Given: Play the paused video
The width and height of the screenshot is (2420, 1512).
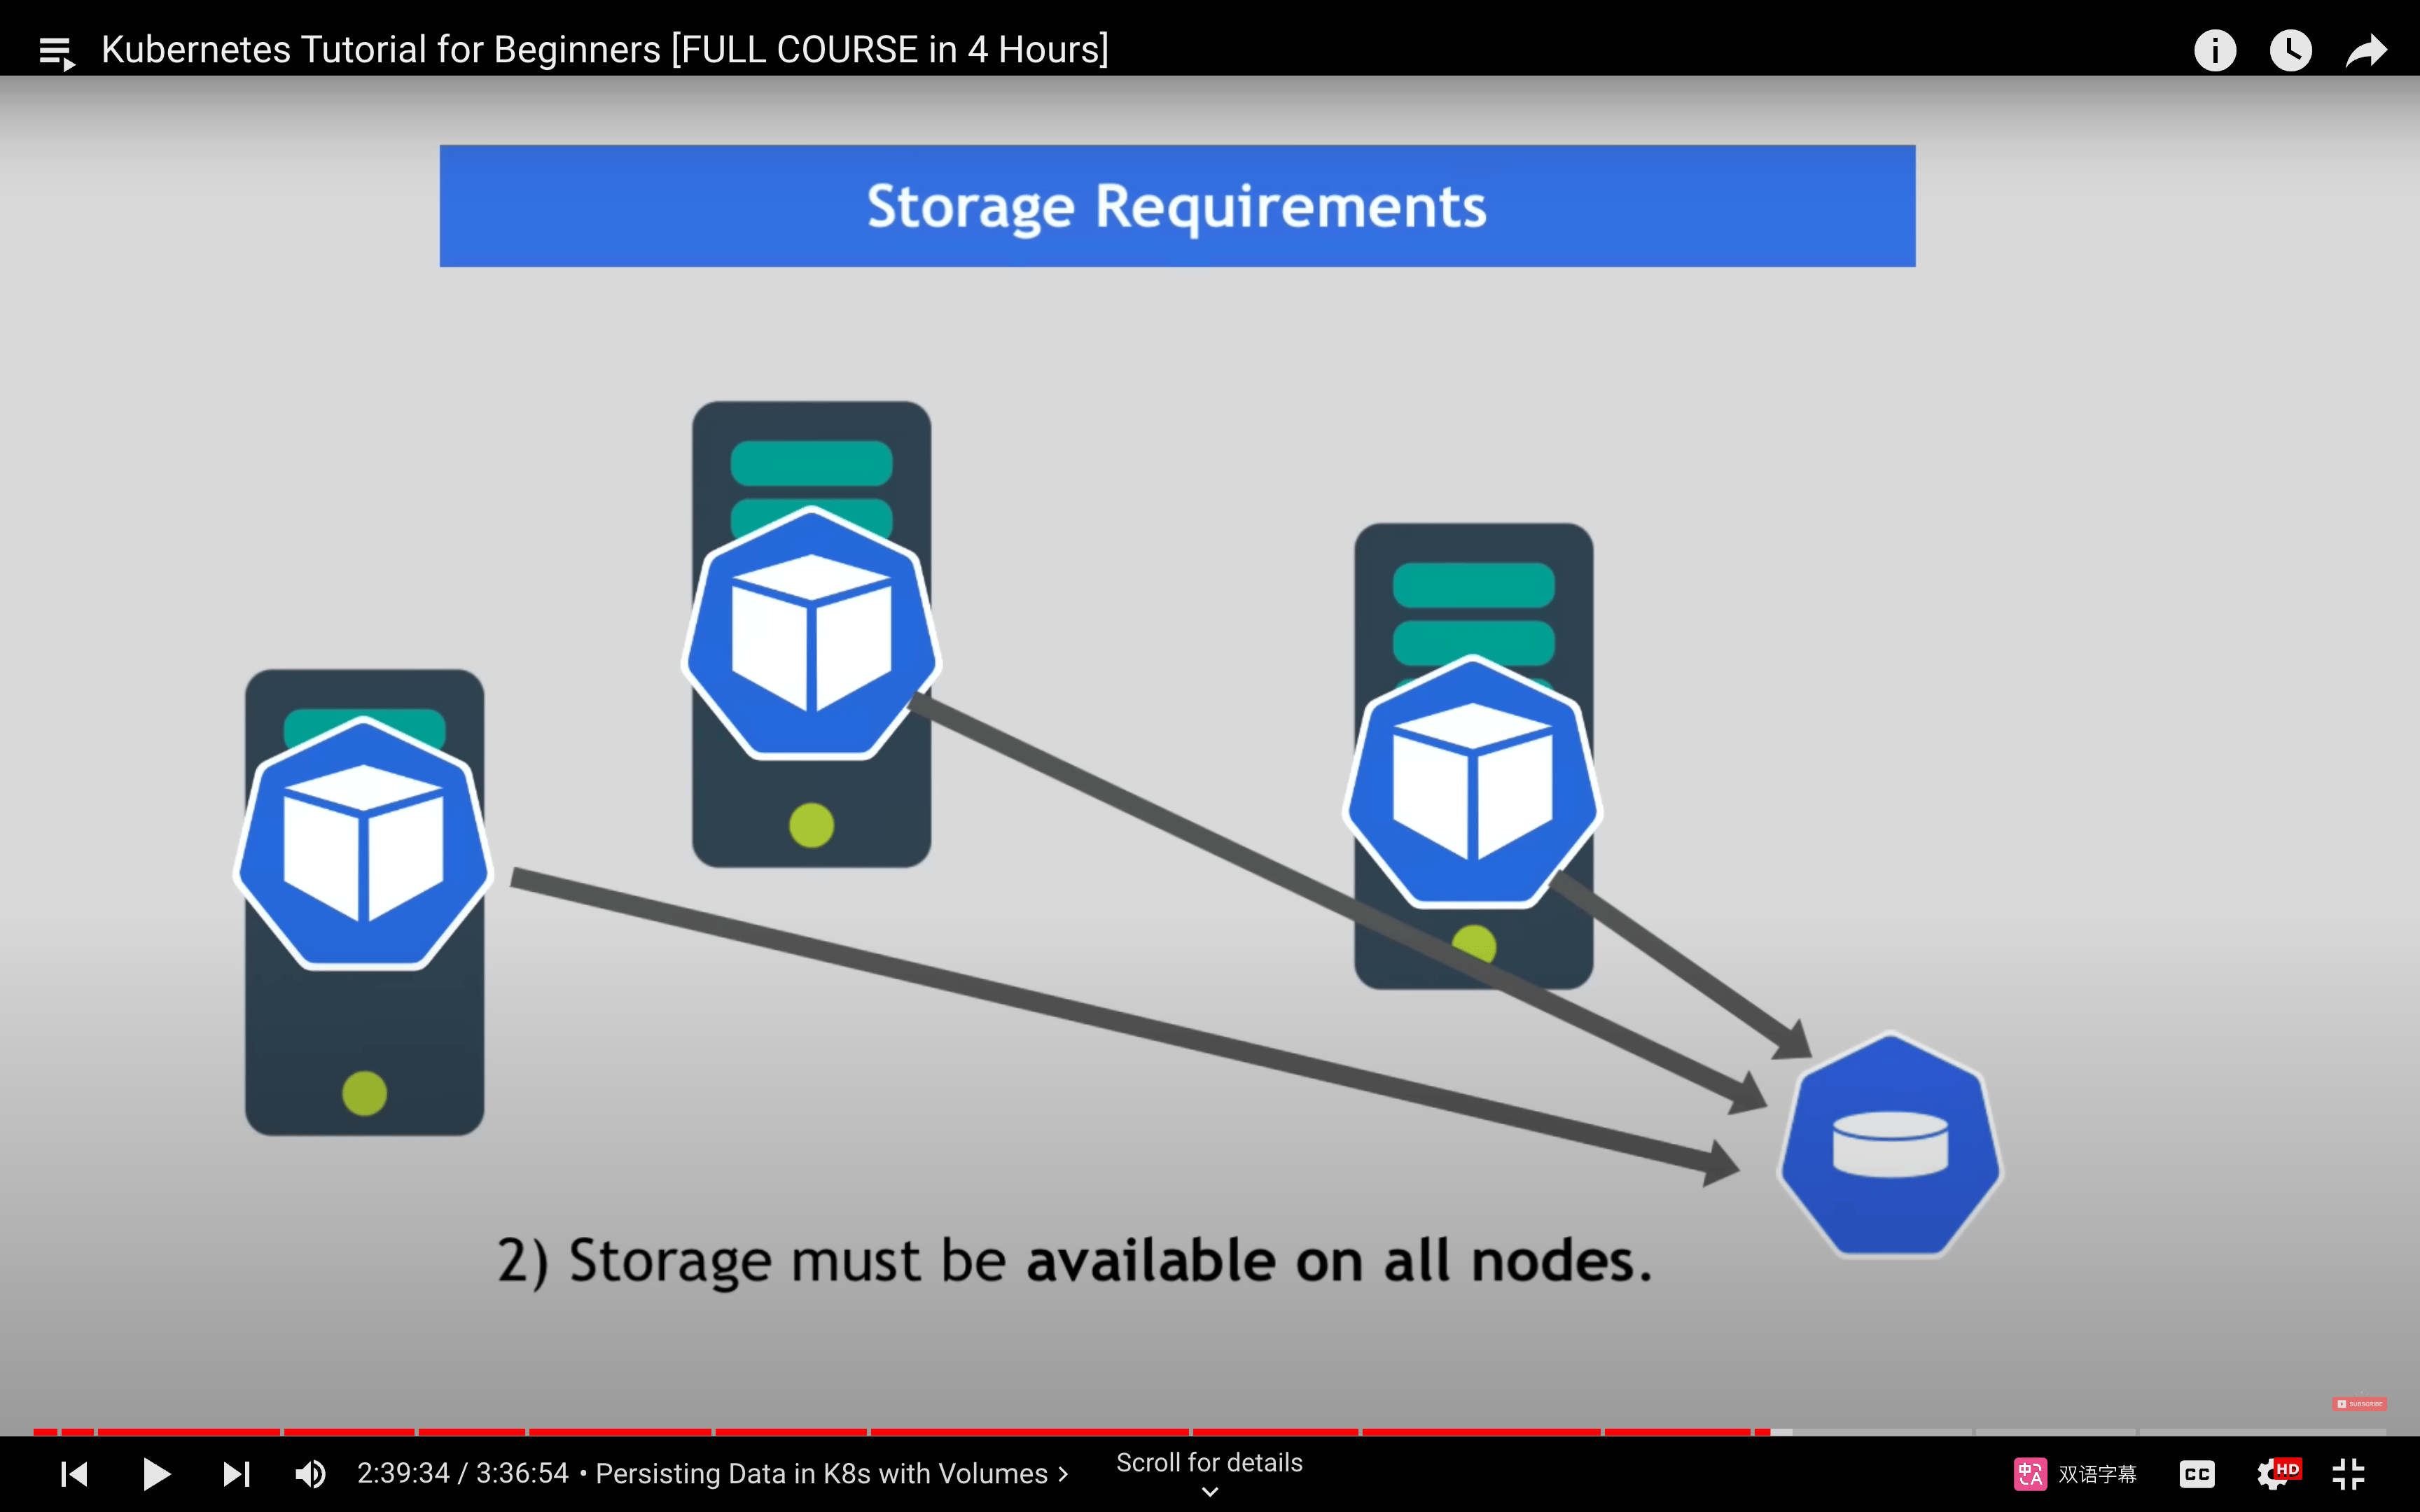Looking at the screenshot, I should pyautogui.click(x=156, y=1474).
